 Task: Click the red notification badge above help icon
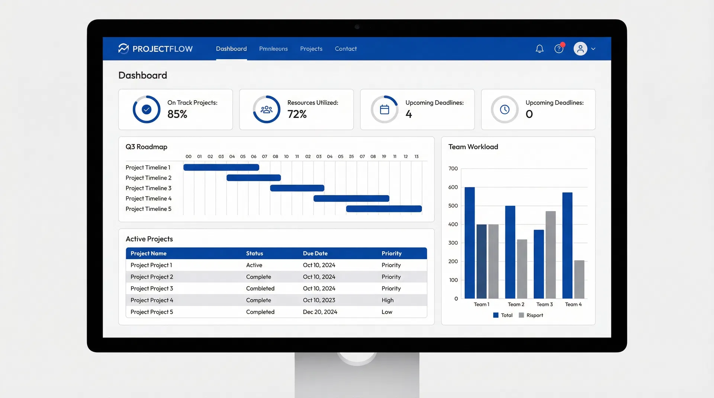tap(563, 44)
